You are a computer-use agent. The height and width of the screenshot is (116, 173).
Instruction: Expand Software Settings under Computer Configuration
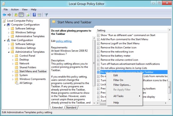click(9, 29)
